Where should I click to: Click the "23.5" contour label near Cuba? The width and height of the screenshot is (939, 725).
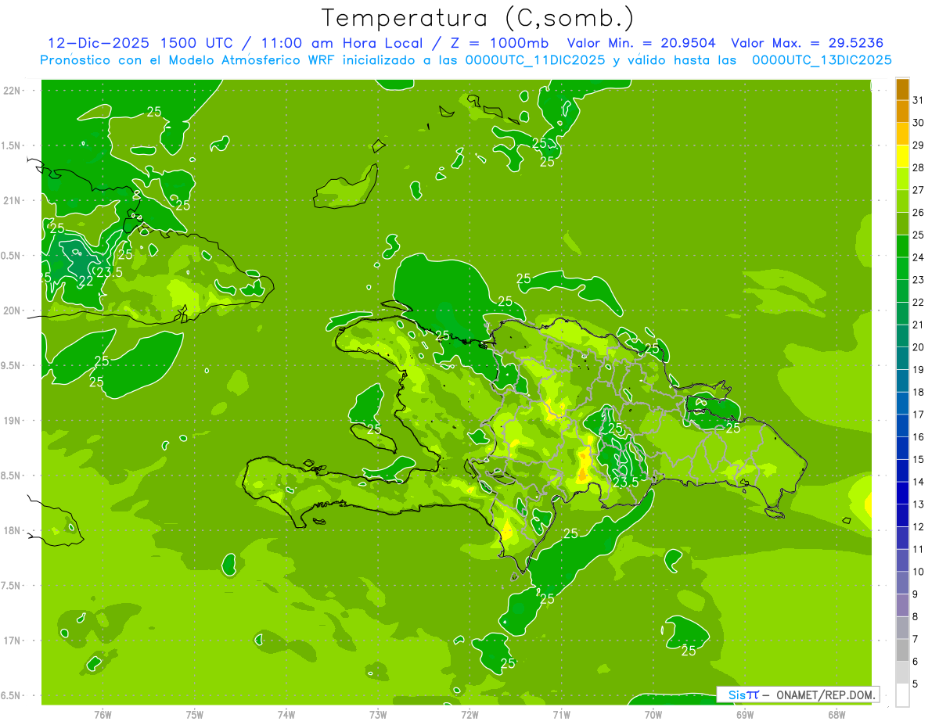coord(110,272)
